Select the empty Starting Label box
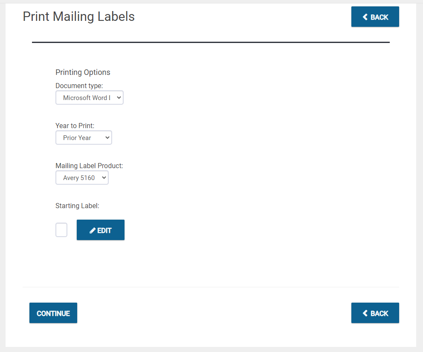This screenshot has height=352, width=423. point(61,230)
